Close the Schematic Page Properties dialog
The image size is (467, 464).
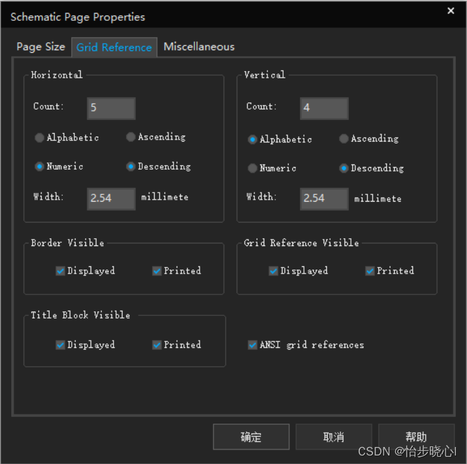451,11
